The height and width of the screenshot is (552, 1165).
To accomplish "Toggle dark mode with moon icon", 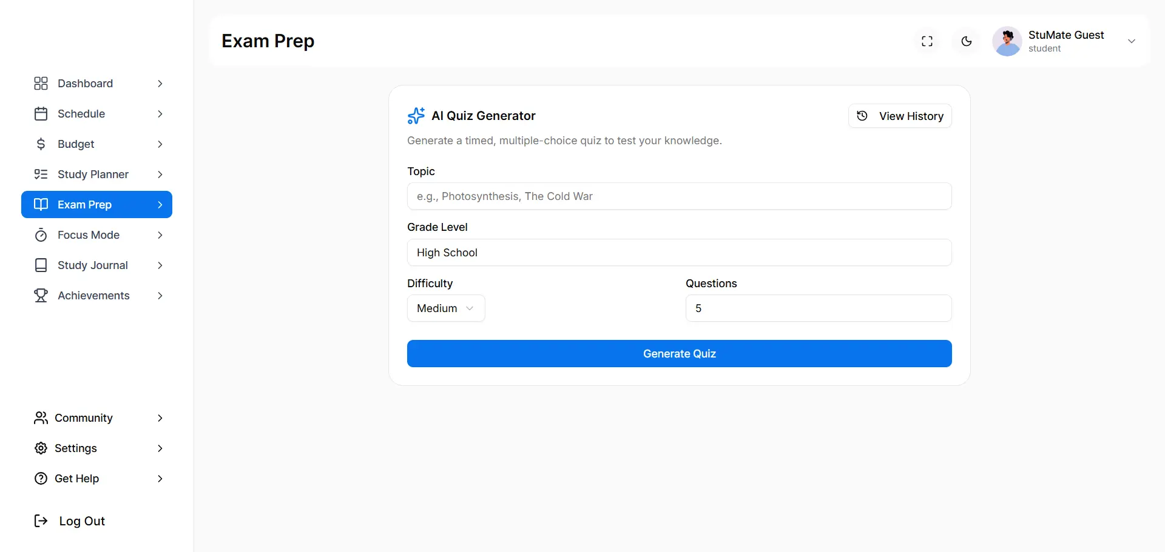I will 967,41.
